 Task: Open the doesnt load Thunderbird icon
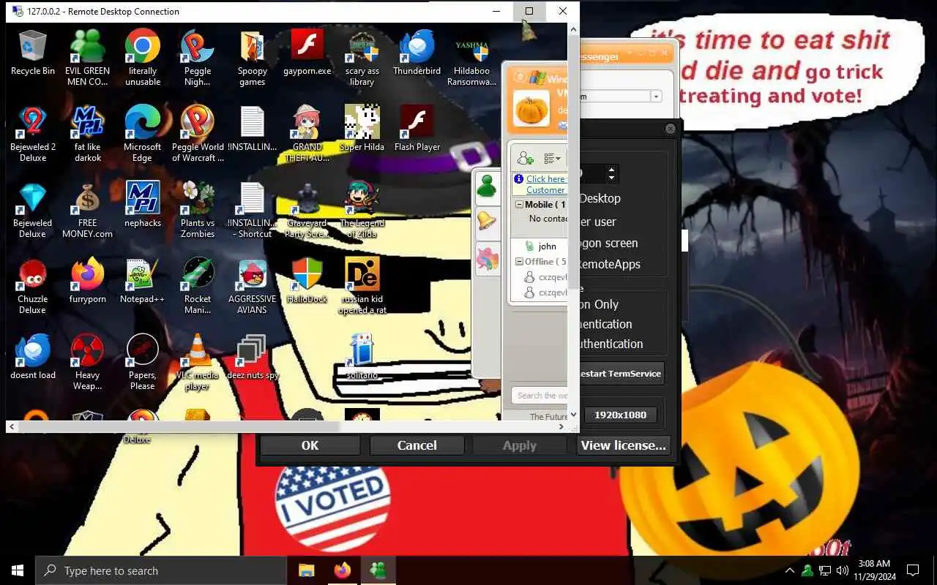(x=33, y=357)
